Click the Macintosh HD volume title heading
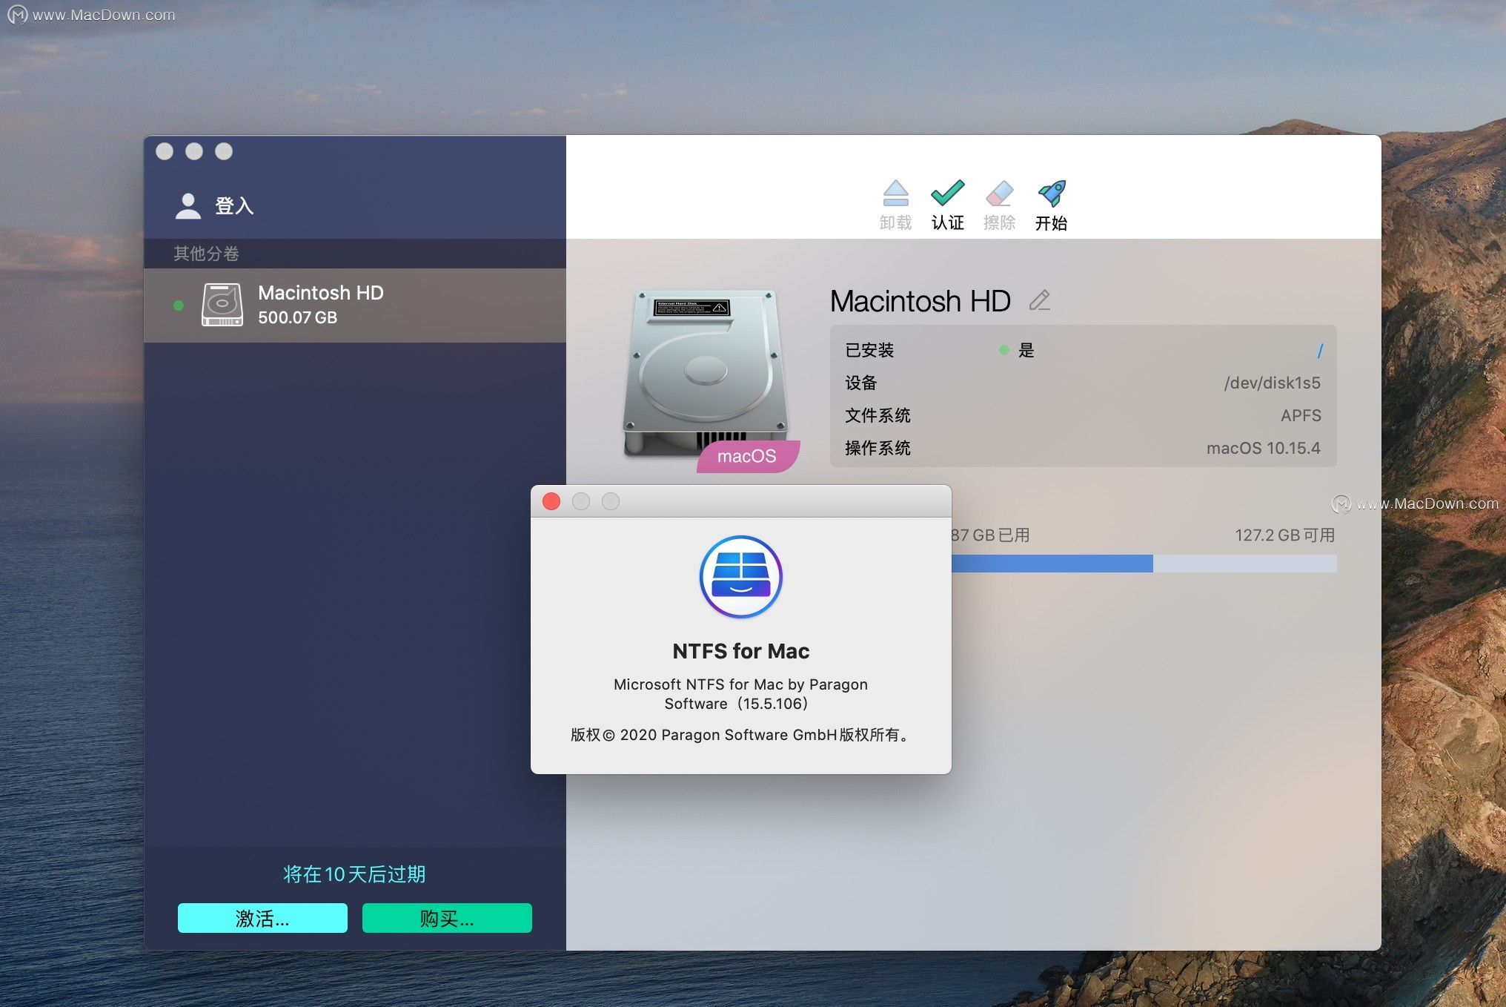The width and height of the screenshot is (1506, 1007). point(920,301)
